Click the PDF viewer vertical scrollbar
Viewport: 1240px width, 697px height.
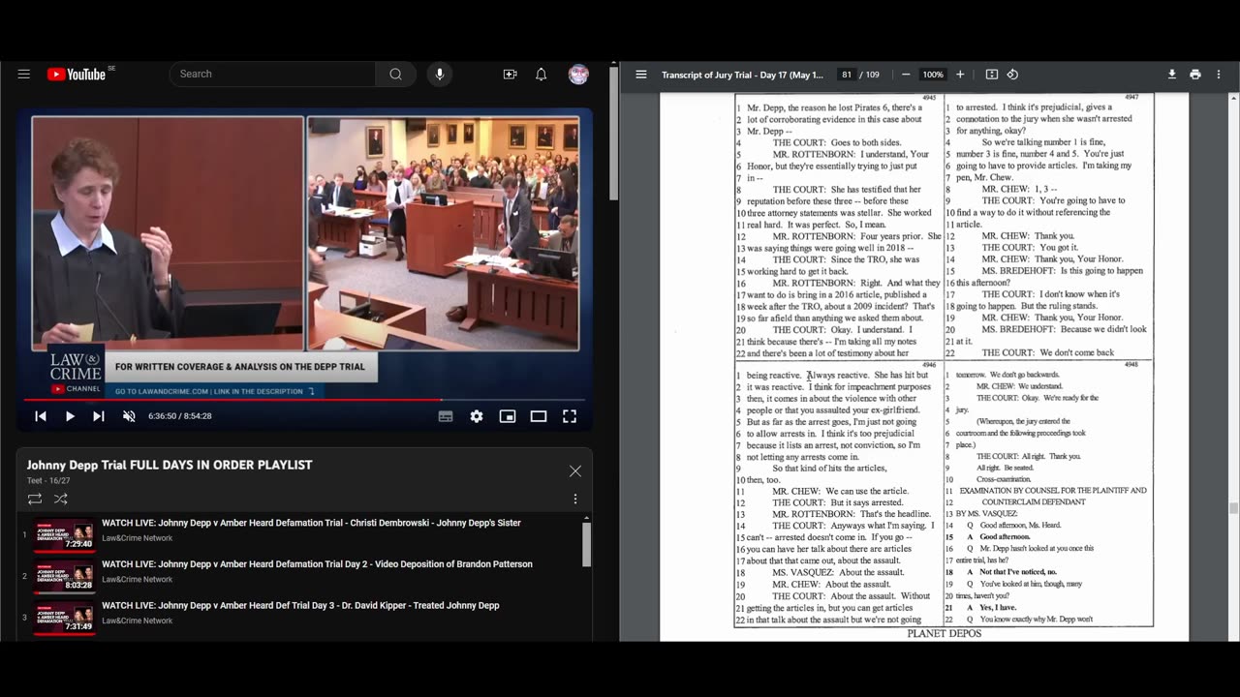pos(1233,507)
